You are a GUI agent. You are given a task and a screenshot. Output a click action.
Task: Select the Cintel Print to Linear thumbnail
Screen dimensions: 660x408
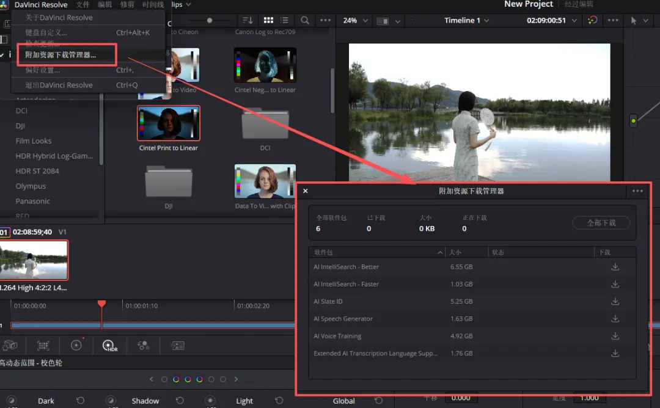[169, 123]
